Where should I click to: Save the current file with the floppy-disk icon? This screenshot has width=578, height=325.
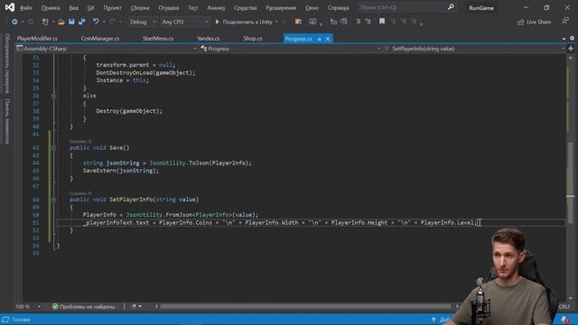(71, 22)
